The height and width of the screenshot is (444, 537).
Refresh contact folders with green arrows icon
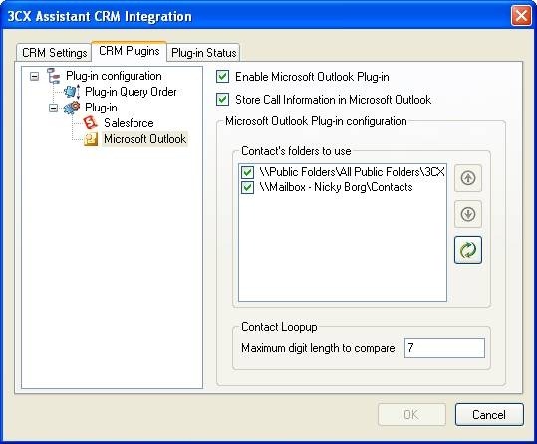(x=468, y=250)
